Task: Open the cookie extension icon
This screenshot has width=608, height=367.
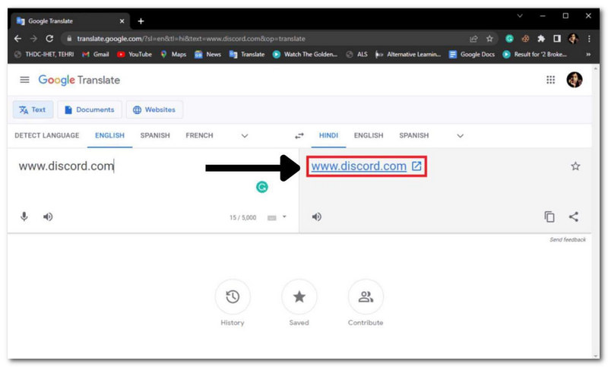Action: (525, 38)
